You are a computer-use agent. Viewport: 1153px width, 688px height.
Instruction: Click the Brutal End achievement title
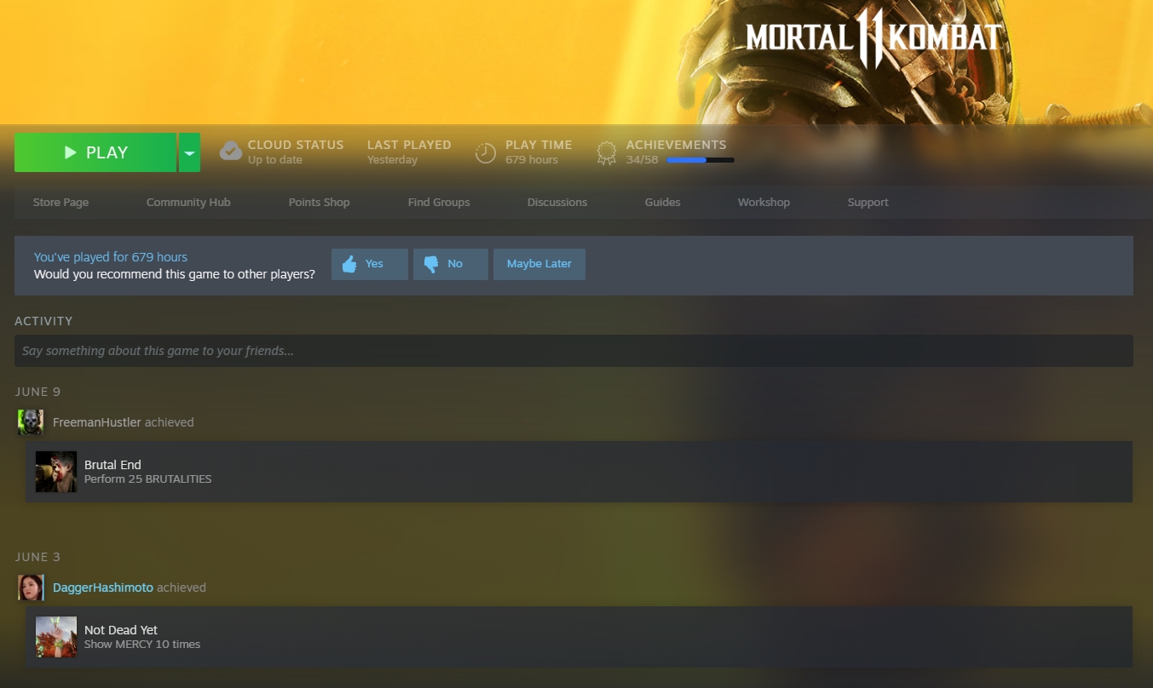click(x=112, y=465)
